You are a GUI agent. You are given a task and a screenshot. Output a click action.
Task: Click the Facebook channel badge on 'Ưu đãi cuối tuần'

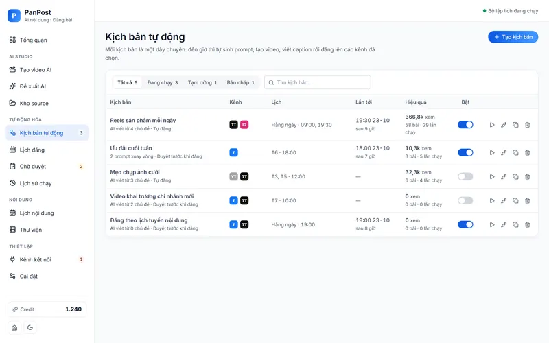click(x=233, y=152)
